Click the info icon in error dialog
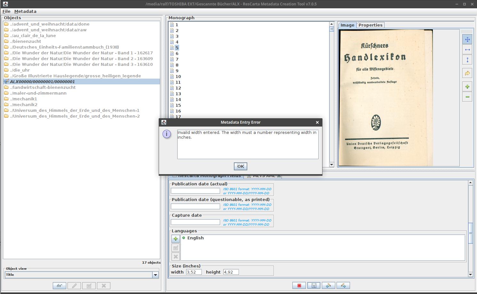 click(167, 134)
